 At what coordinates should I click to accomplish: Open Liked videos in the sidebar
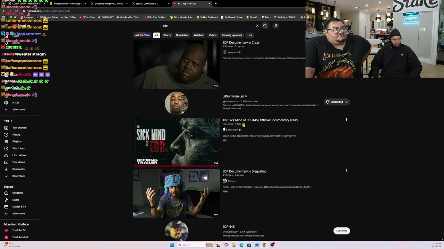pyautogui.click(x=19, y=155)
